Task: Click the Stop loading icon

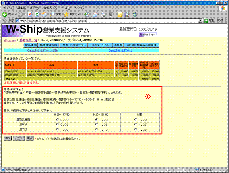Action: [x=30, y=14]
